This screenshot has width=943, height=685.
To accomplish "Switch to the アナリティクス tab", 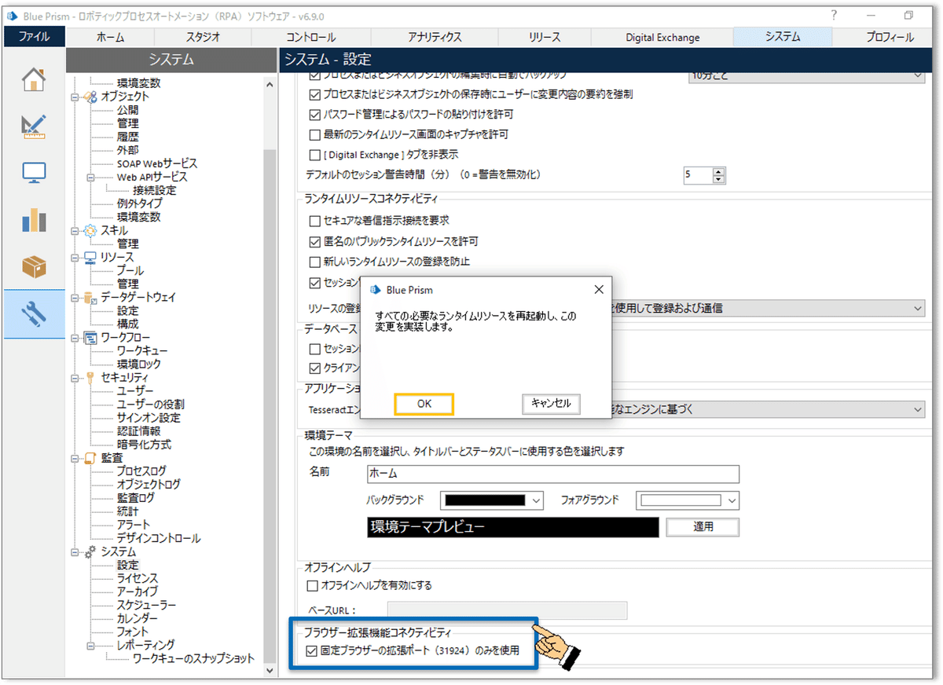I will [x=435, y=37].
